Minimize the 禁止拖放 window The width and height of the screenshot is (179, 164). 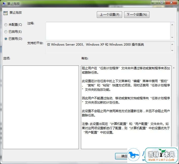[x=155, y=3]
